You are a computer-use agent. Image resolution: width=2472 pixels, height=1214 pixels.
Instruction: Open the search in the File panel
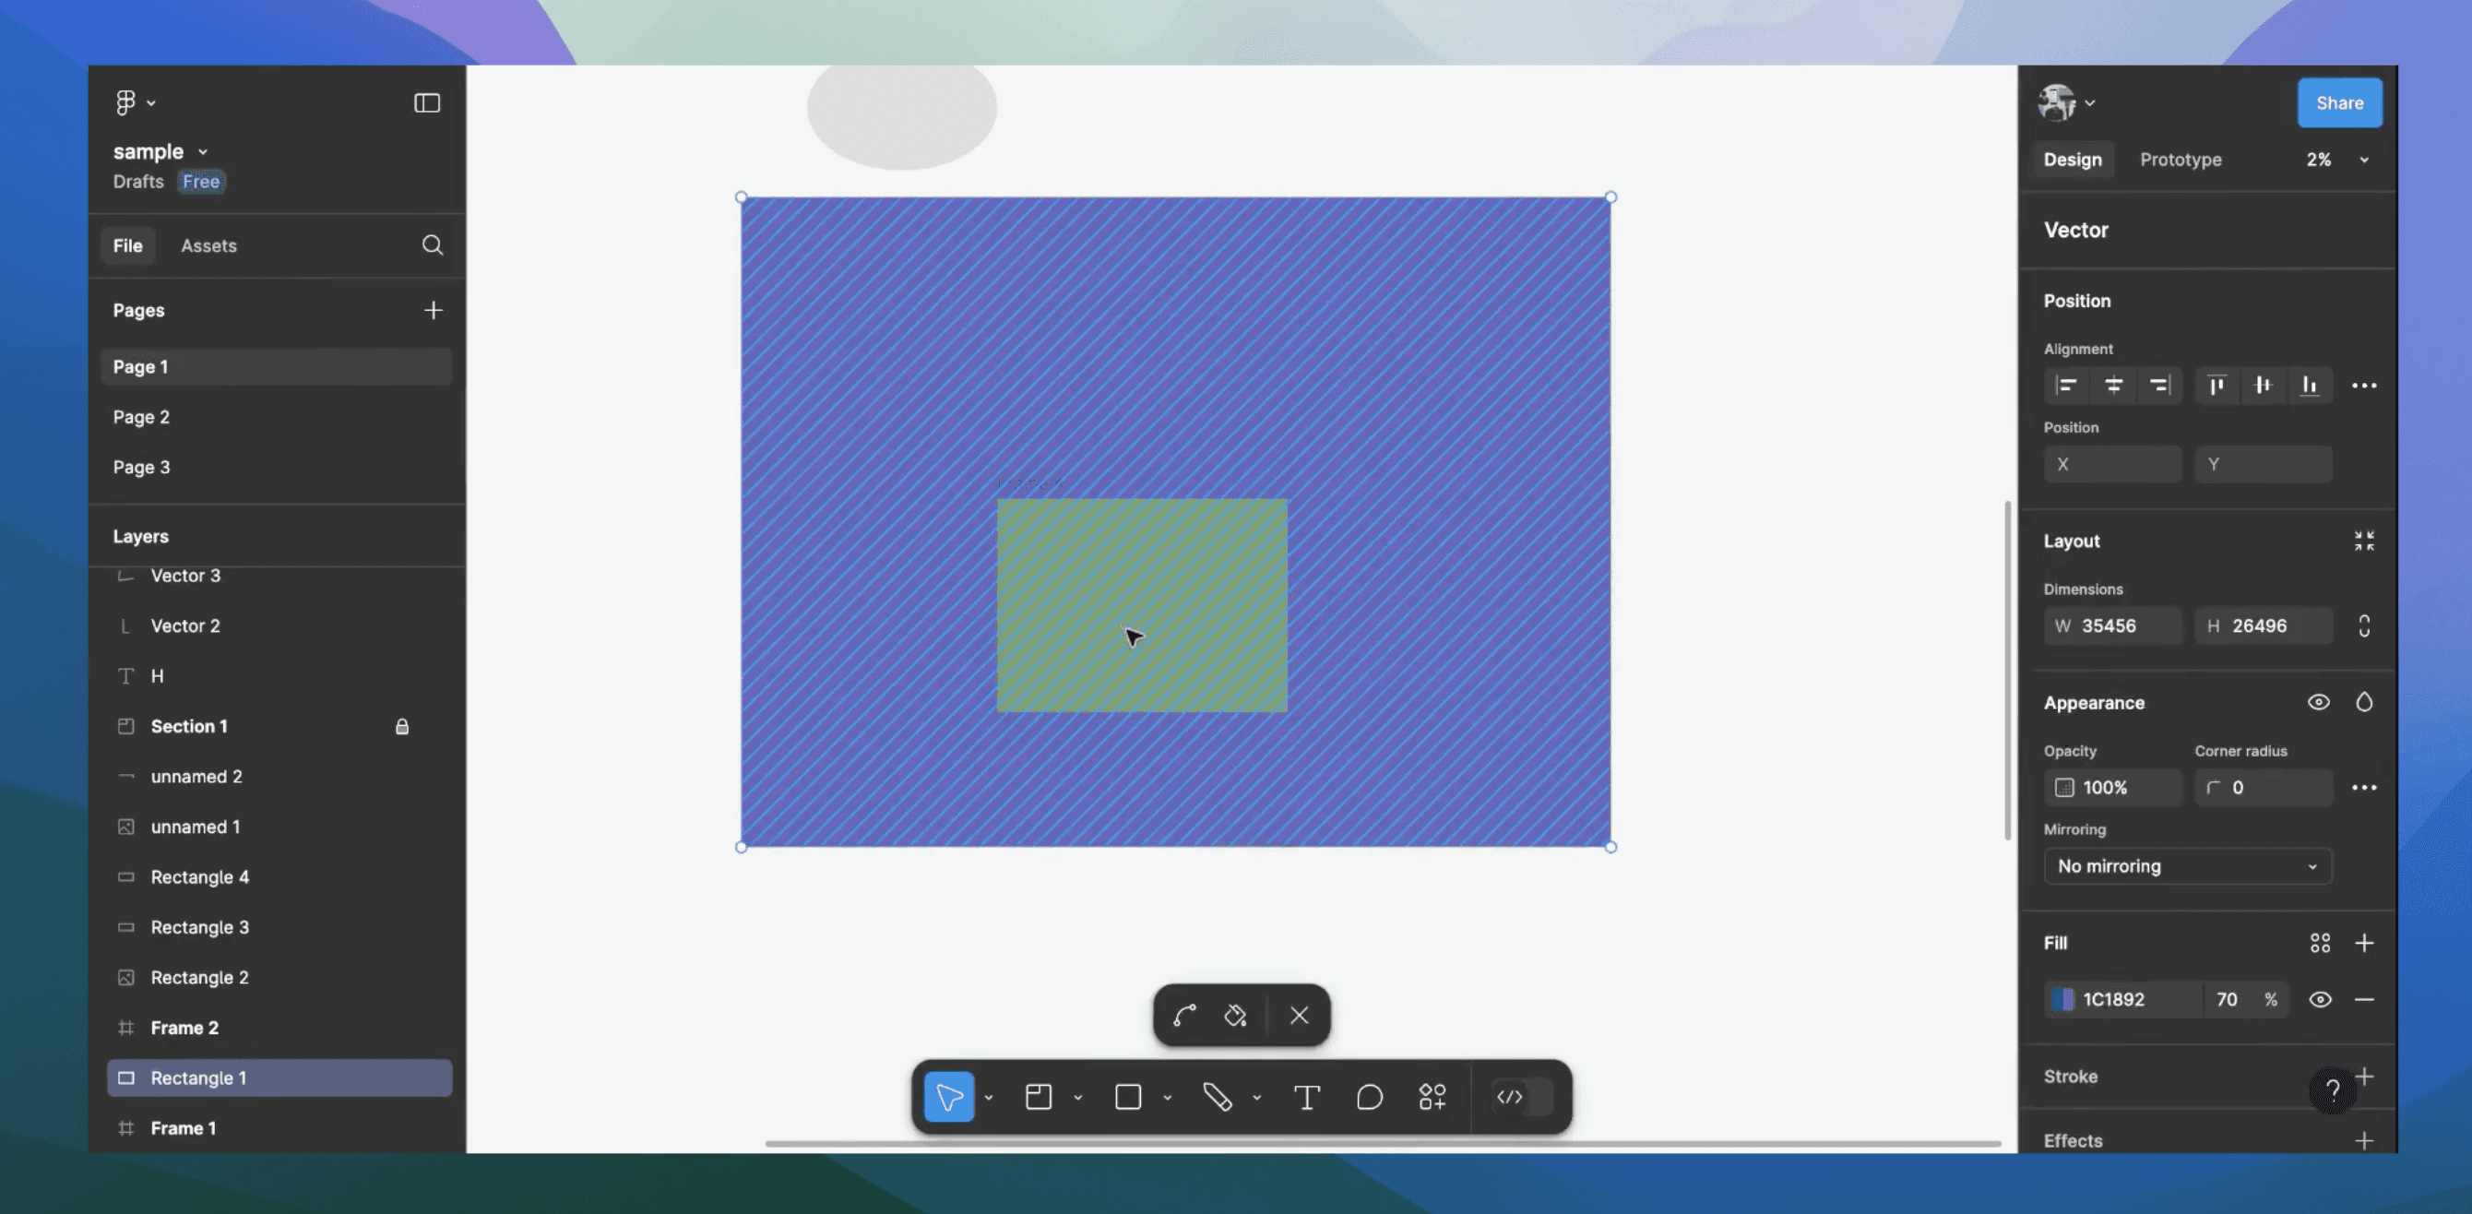(433, 245)
